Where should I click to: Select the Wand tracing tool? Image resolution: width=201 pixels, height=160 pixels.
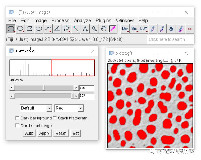[x=76, y=29]
